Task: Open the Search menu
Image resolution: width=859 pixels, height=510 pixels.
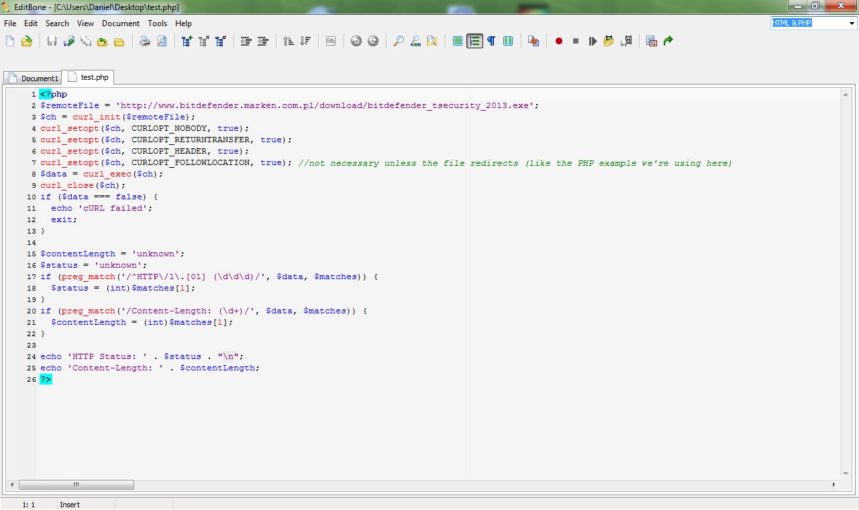Action: pos(57,23)
